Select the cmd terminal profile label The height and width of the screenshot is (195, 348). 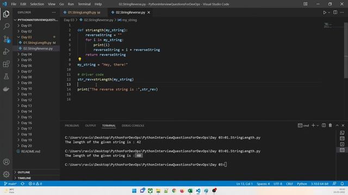[x=303, y=125]
